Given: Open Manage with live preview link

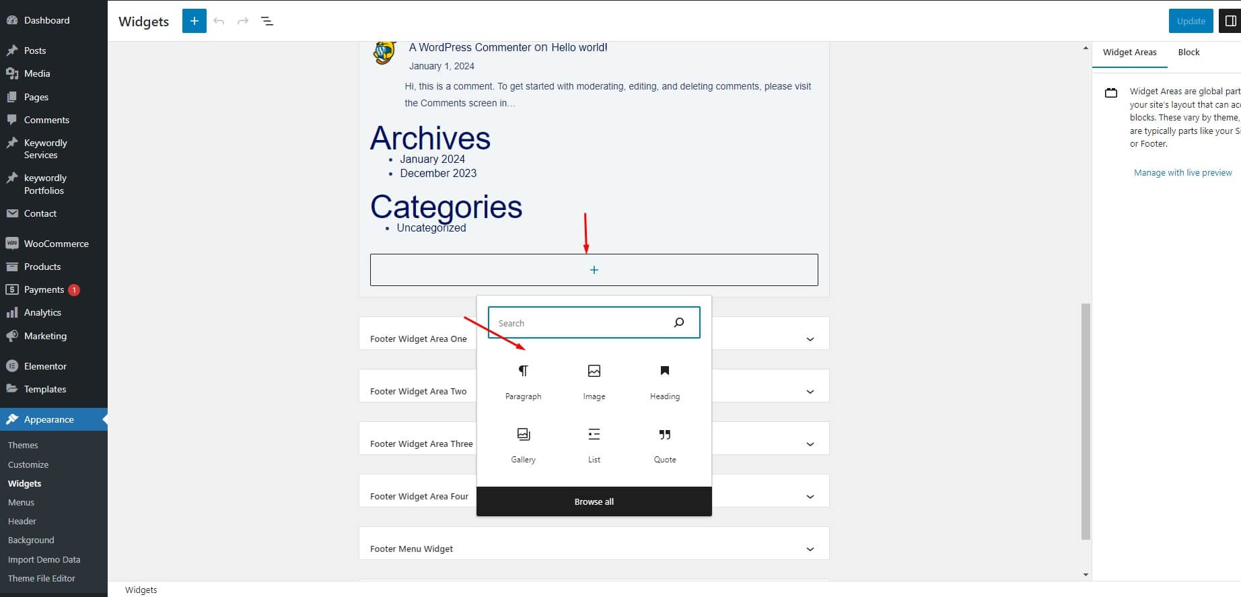Looking at the screenshot, I should (x=1182, y=173).
